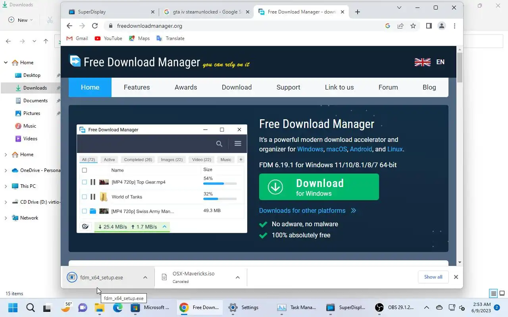Select the Home nav item

(x=90, y=87)
